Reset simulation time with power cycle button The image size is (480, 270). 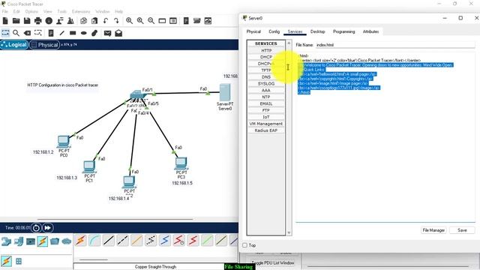coord(36,228)
